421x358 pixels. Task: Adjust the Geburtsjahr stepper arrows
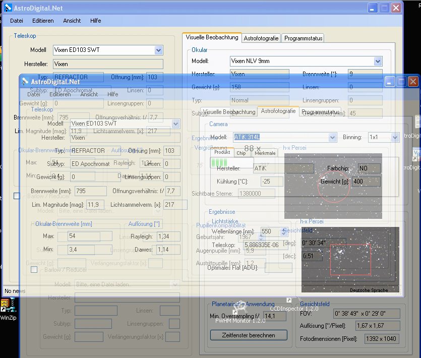(261, 237)
